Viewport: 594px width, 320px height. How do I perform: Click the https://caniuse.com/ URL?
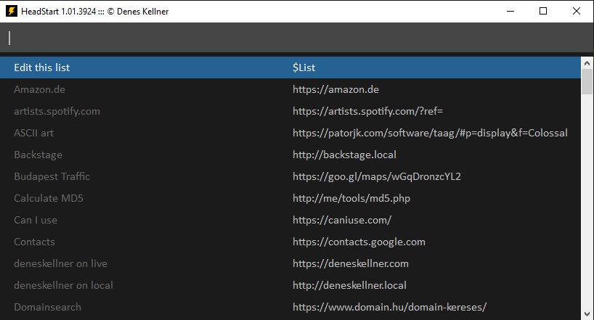tap(342, 220)
